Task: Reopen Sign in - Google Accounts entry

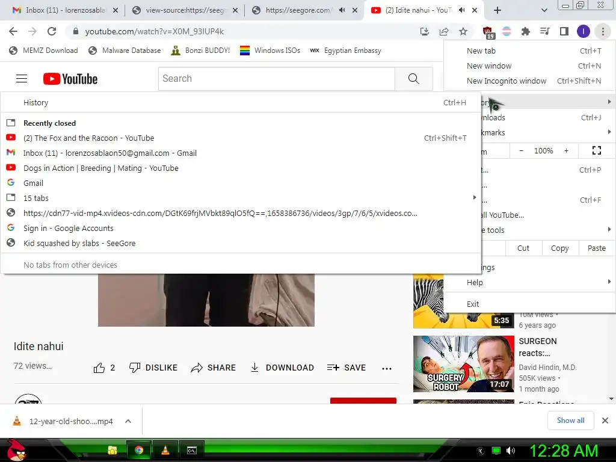Action: coord(241,228)
